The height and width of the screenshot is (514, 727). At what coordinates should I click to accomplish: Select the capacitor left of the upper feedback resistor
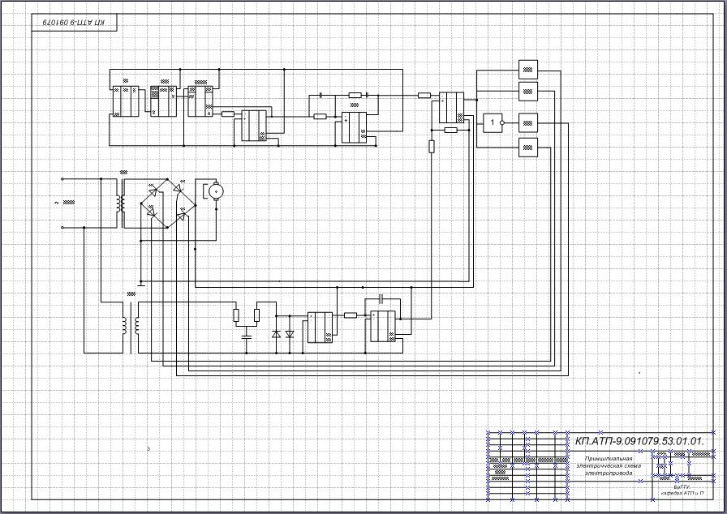coord(320,95)
